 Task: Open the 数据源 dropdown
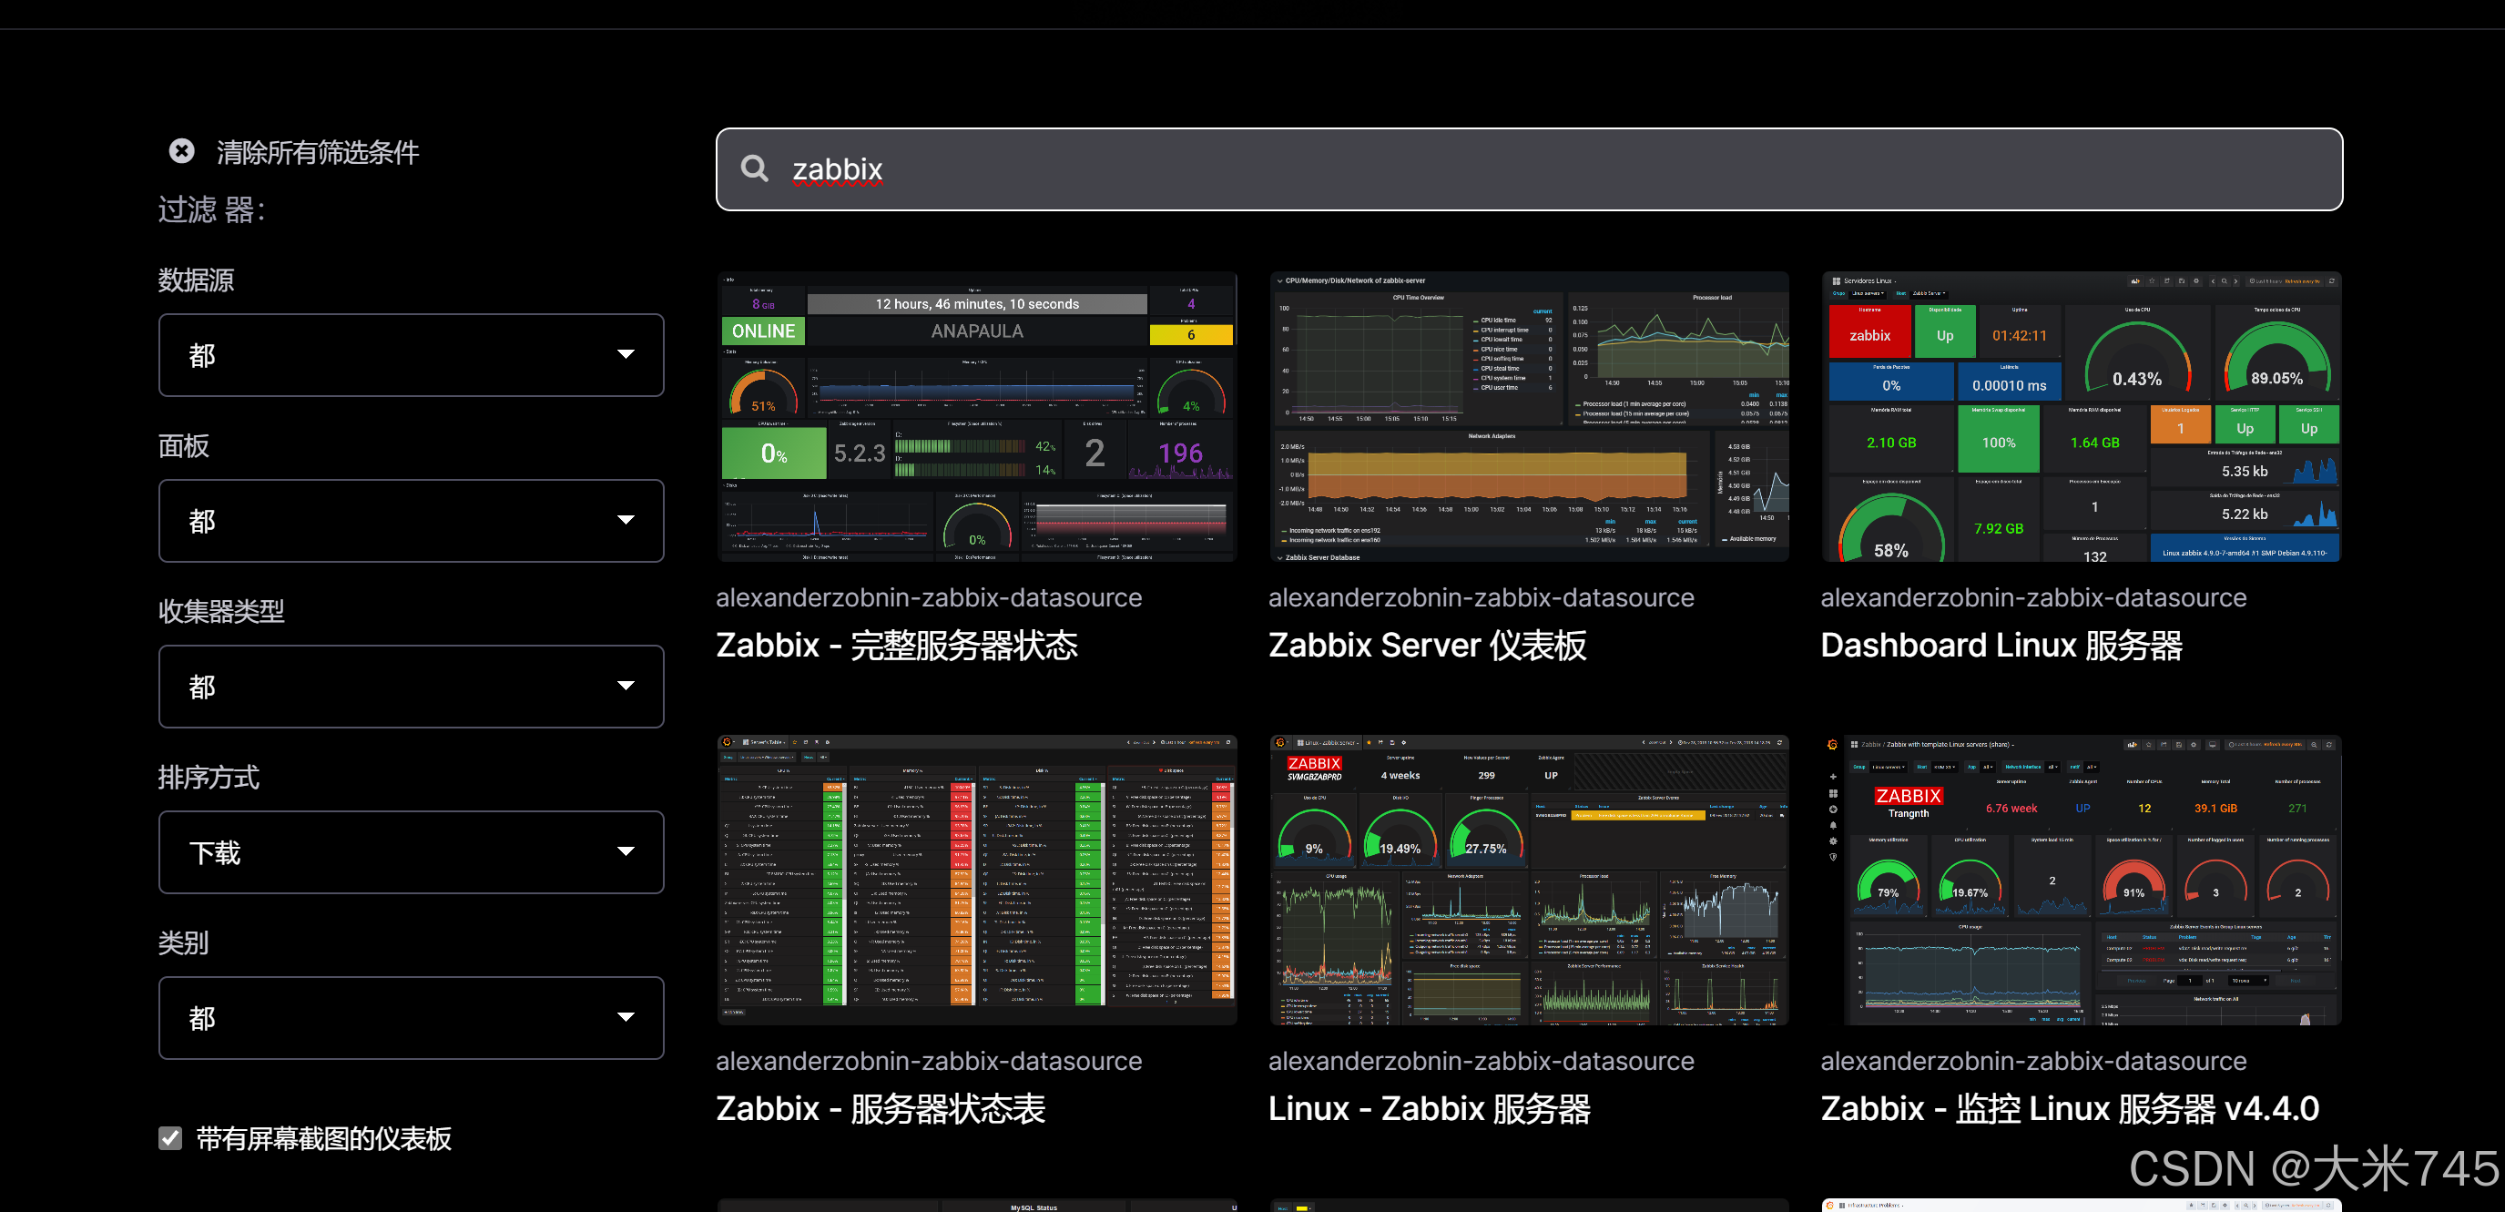tap(411, 355)
